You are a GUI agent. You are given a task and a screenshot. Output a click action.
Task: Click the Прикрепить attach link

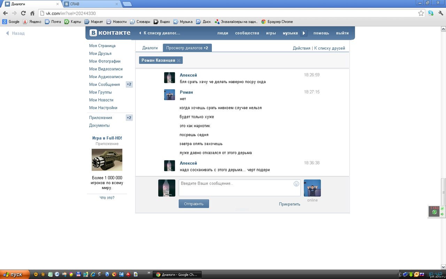click(290, 204)
